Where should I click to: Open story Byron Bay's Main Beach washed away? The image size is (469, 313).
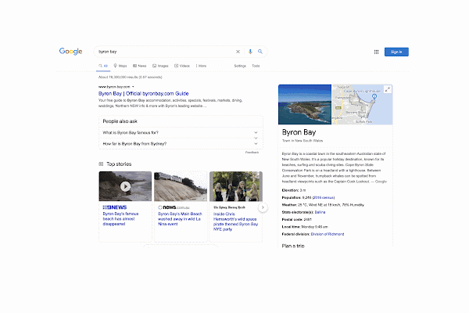click(x=180, y=219)
